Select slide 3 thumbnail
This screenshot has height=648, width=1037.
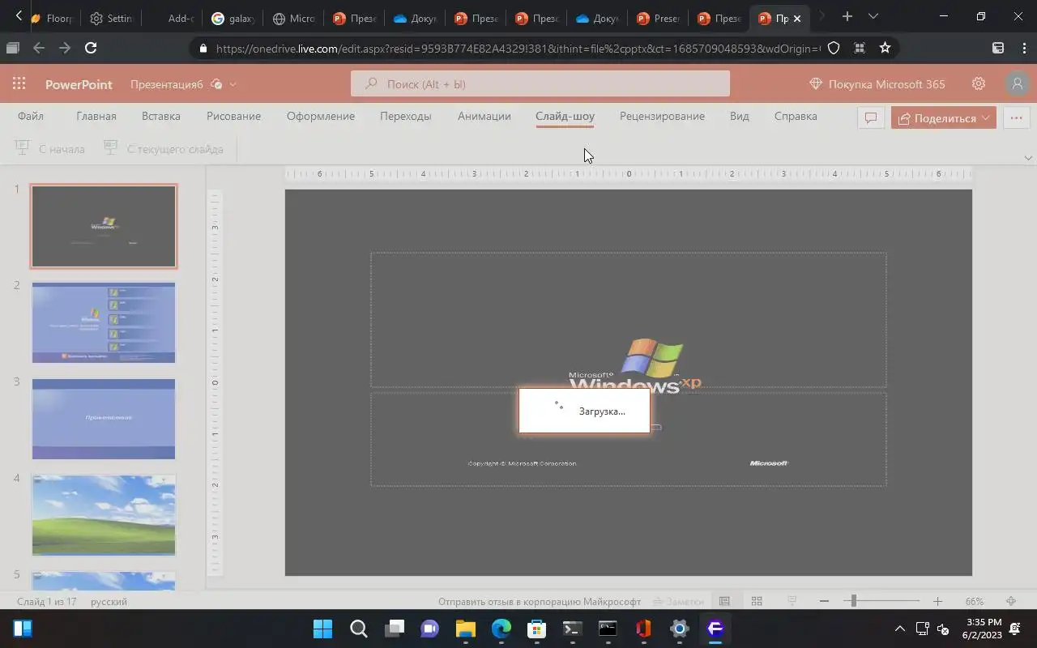[x=104, y=419]
